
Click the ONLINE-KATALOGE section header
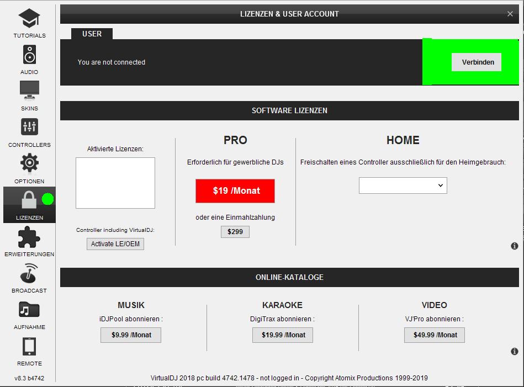click(x=289, y=277)
